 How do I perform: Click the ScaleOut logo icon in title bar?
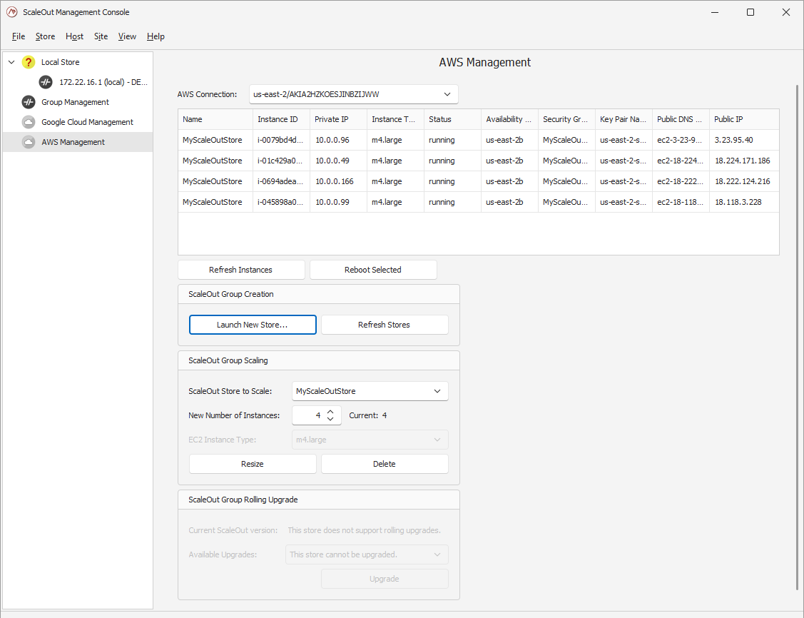pos(12,12)
